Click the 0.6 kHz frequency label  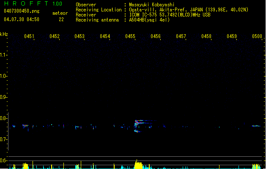pos(3,161)
